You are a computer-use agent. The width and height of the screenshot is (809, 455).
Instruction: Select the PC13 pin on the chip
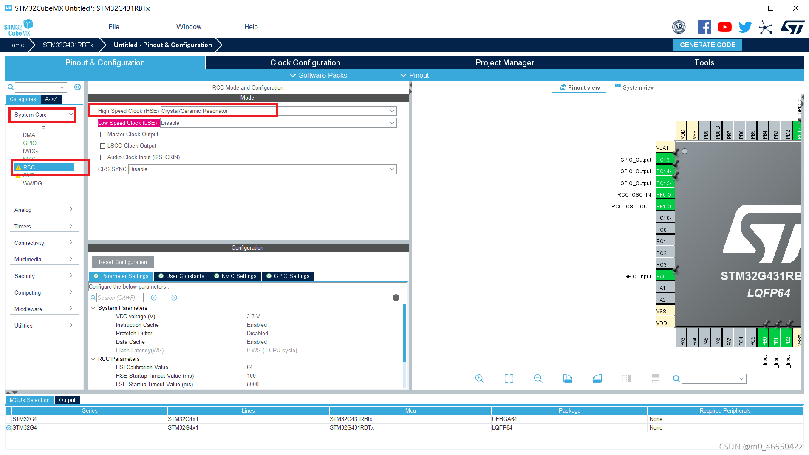coord(665,160)
